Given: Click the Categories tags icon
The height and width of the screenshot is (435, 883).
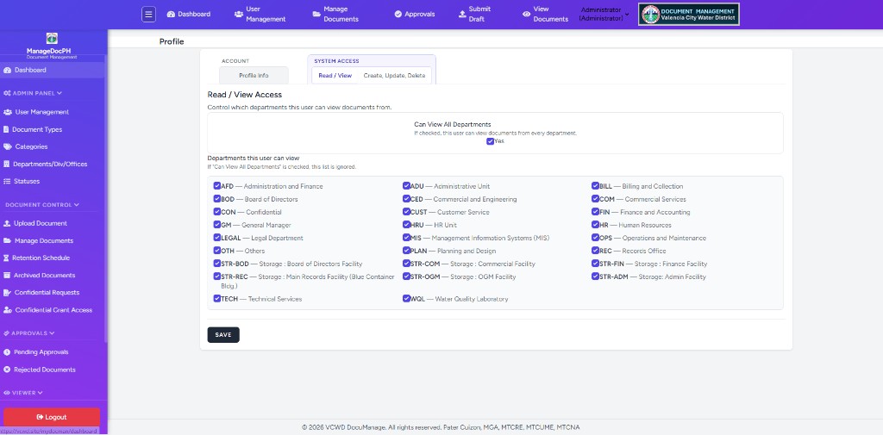Looking at the screenshot, I should [x=8, y=147].
